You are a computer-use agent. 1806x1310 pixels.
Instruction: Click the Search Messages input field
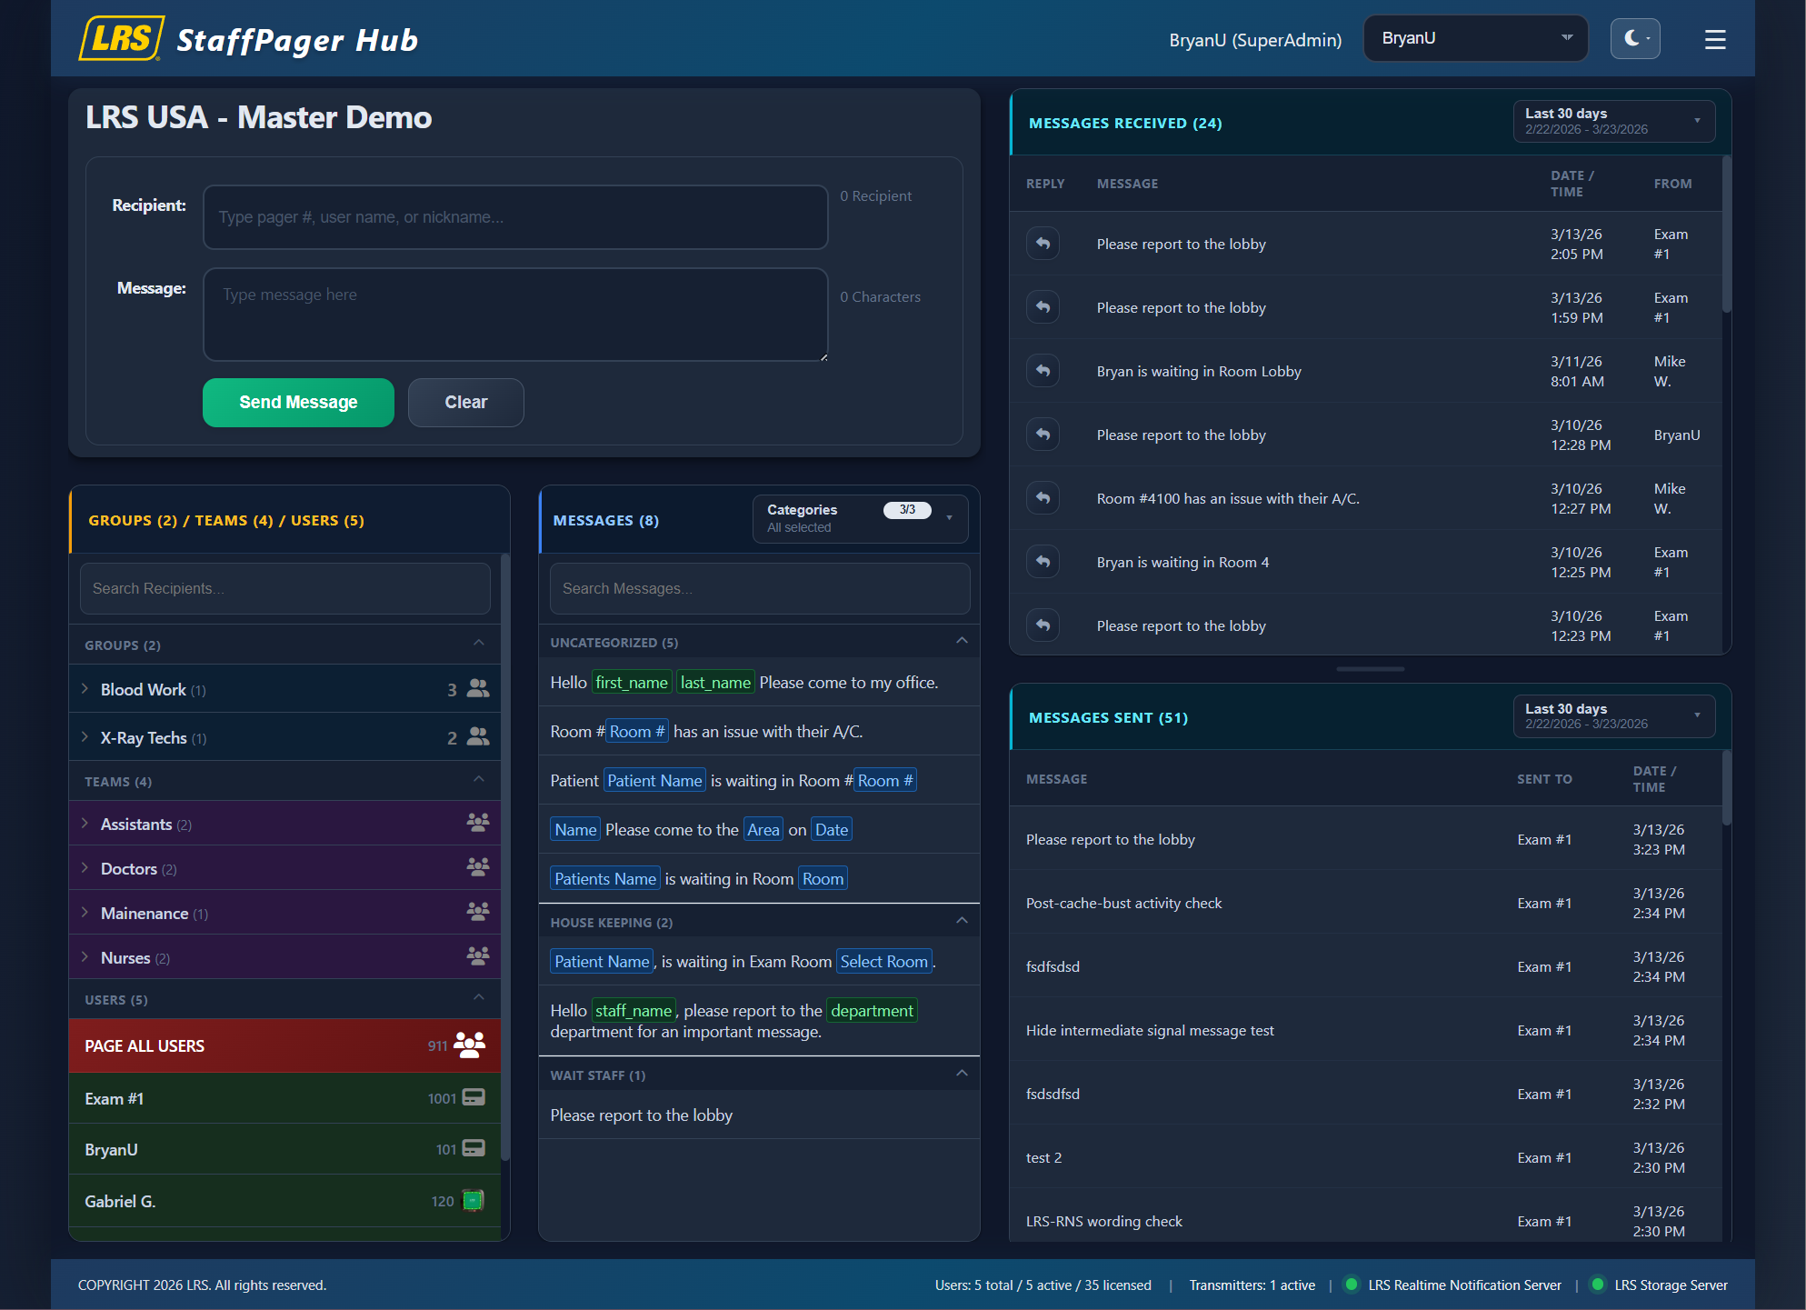click(759, 588)
